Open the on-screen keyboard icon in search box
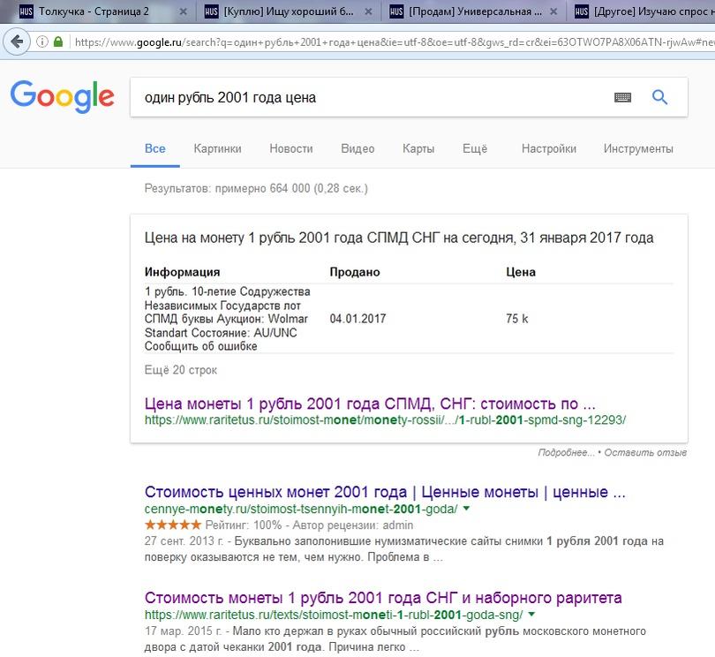The height and width of the screenshot is (657, 715). point(622,97)
